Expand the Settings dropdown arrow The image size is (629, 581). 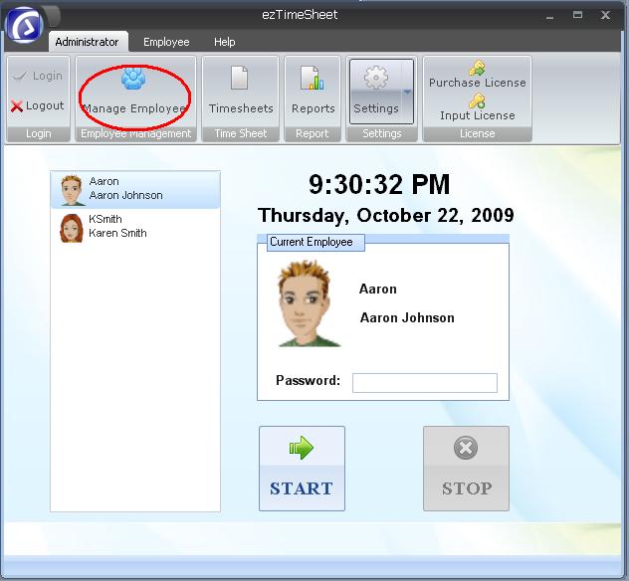pyautogui.click(x=408, y=93)
